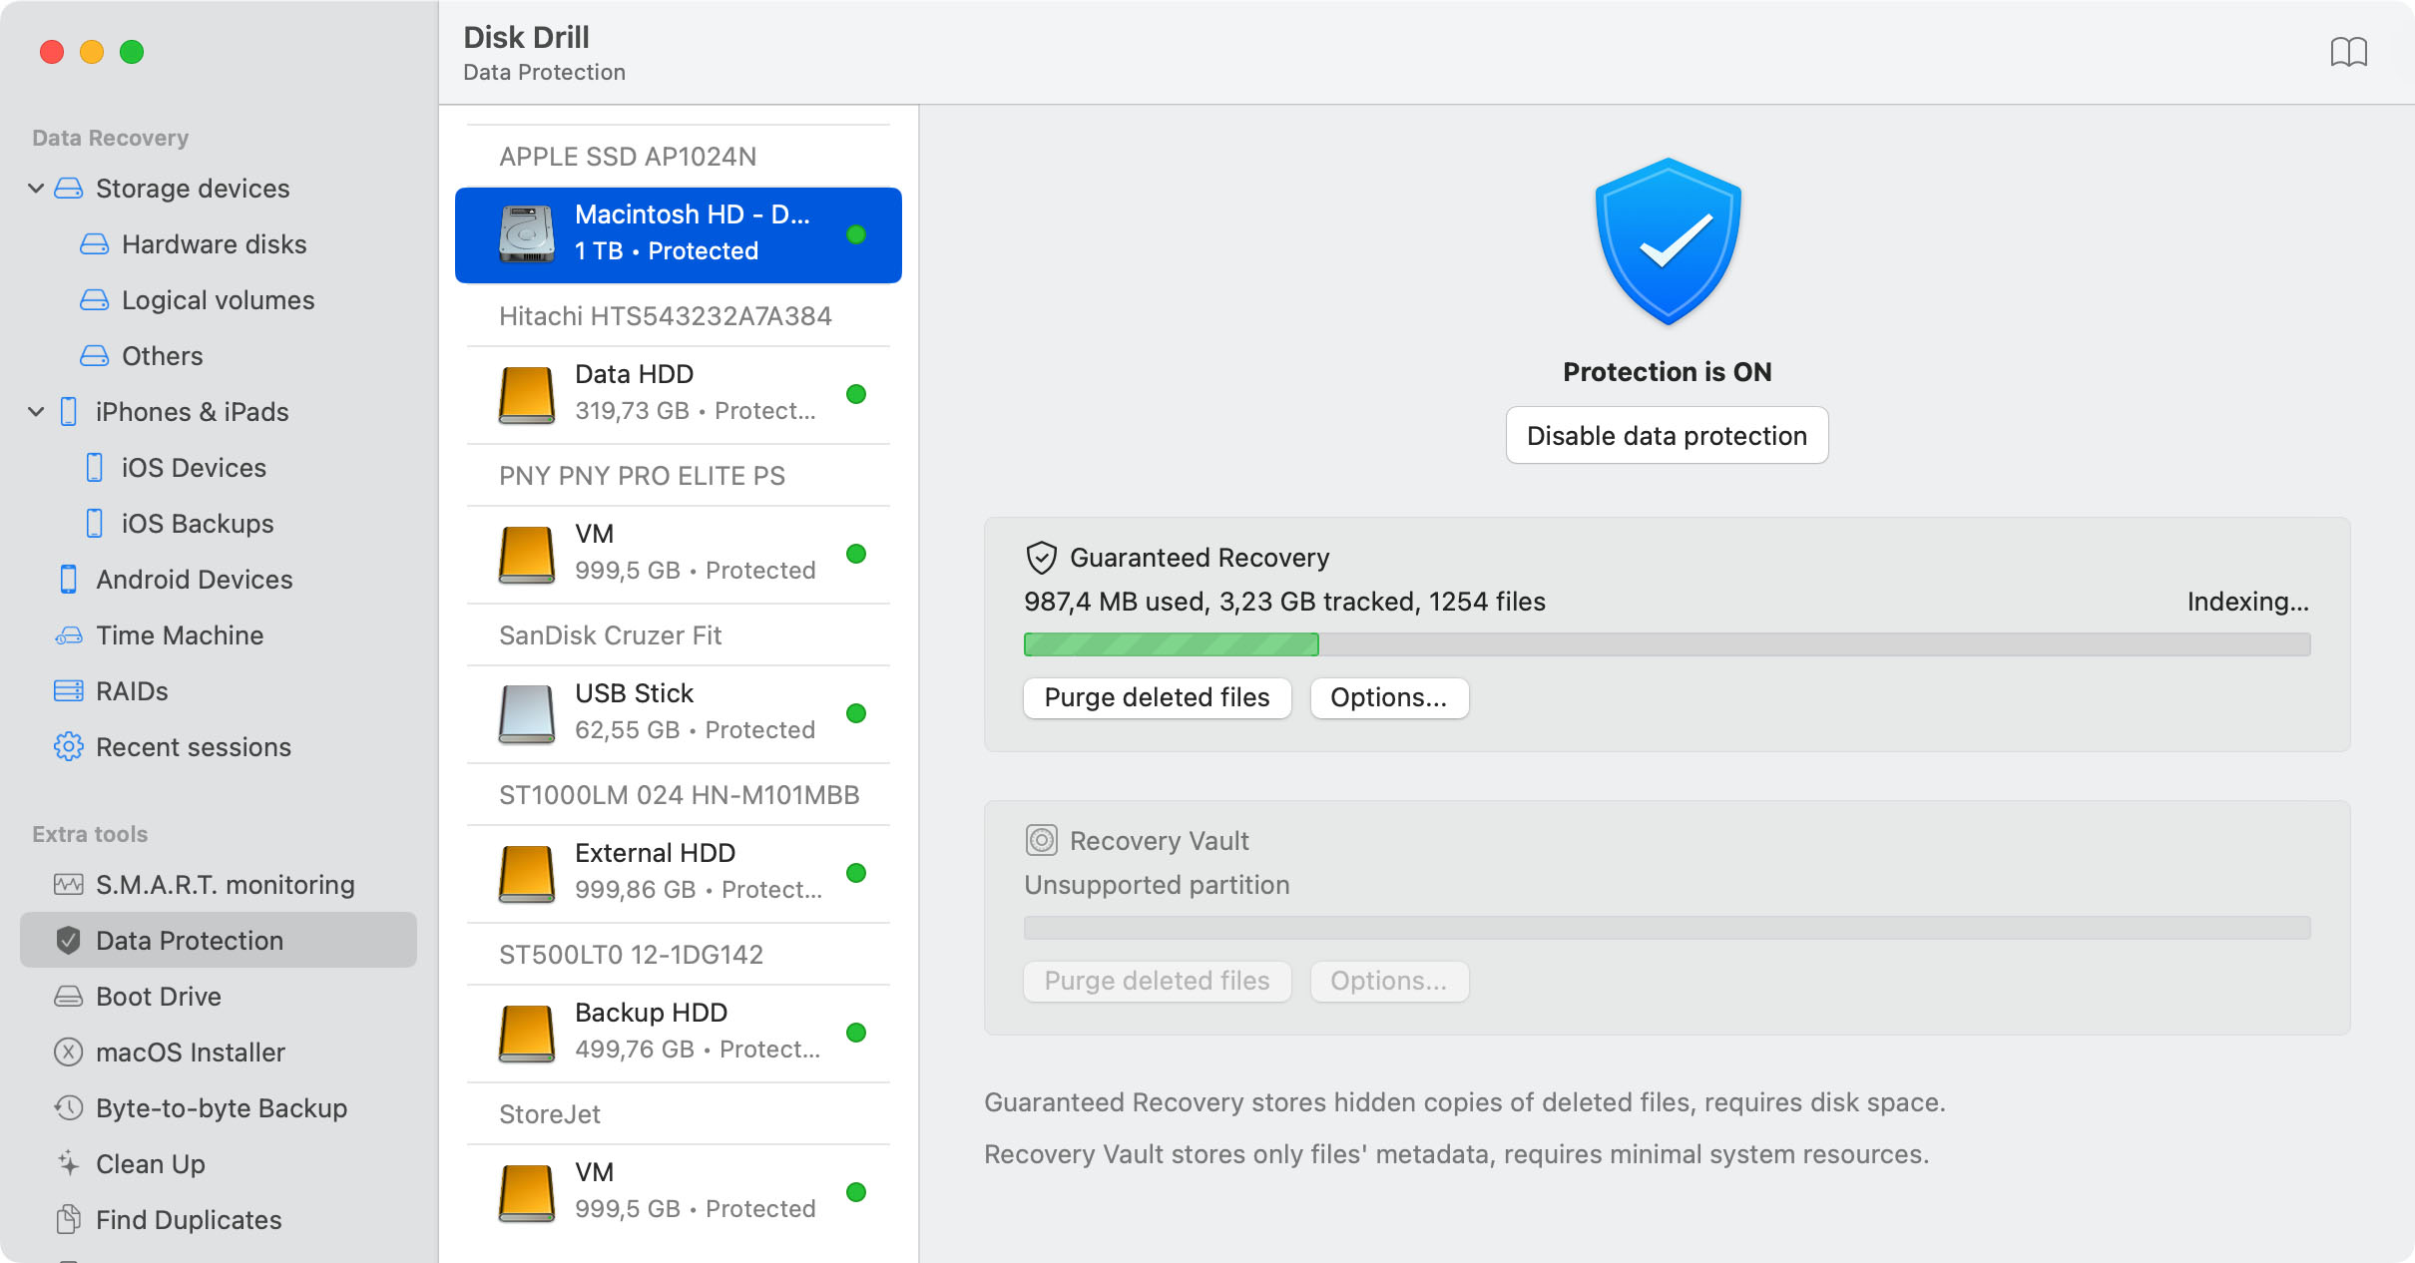Click the Boot Drive icon in sidebar
Screen dimensions: 2415x1263
click(x=69, y=995)
